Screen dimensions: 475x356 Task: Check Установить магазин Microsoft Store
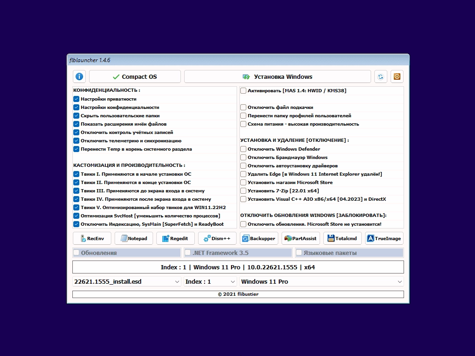pyautogui.click(x=243, y=183)
